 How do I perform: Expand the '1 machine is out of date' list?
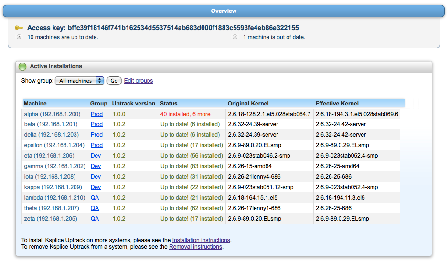click(x=235, y=37)
